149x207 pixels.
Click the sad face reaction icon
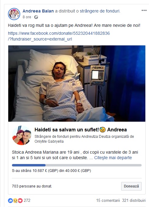coord(15,201)
